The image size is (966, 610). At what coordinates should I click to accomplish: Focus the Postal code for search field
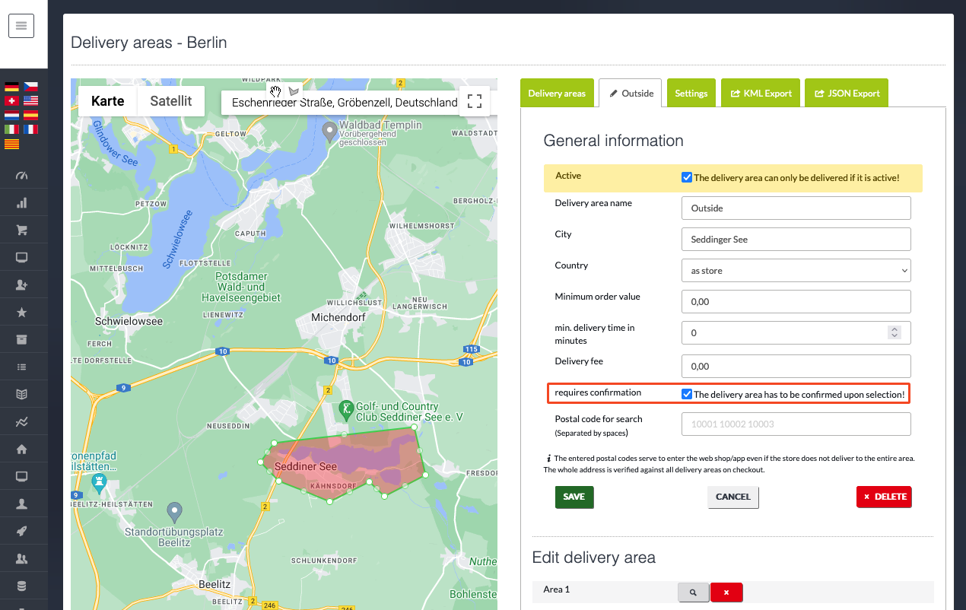[x=796, y=424]
